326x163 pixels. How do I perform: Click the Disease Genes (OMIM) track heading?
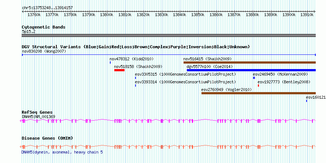(x=47, y=138)
